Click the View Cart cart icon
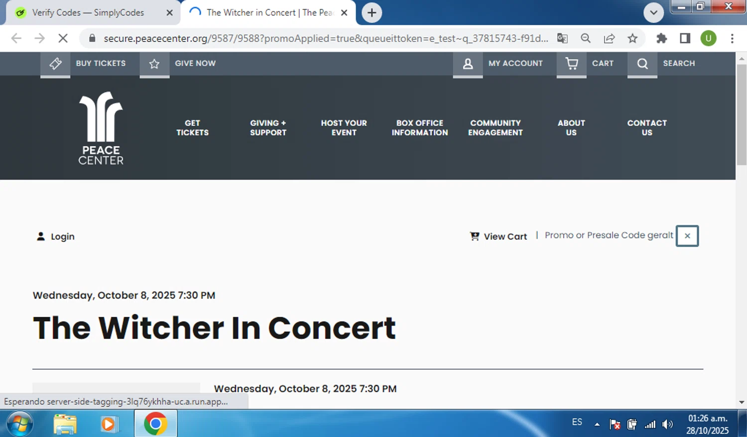This screenshot has height=437, width=747. 475,236
